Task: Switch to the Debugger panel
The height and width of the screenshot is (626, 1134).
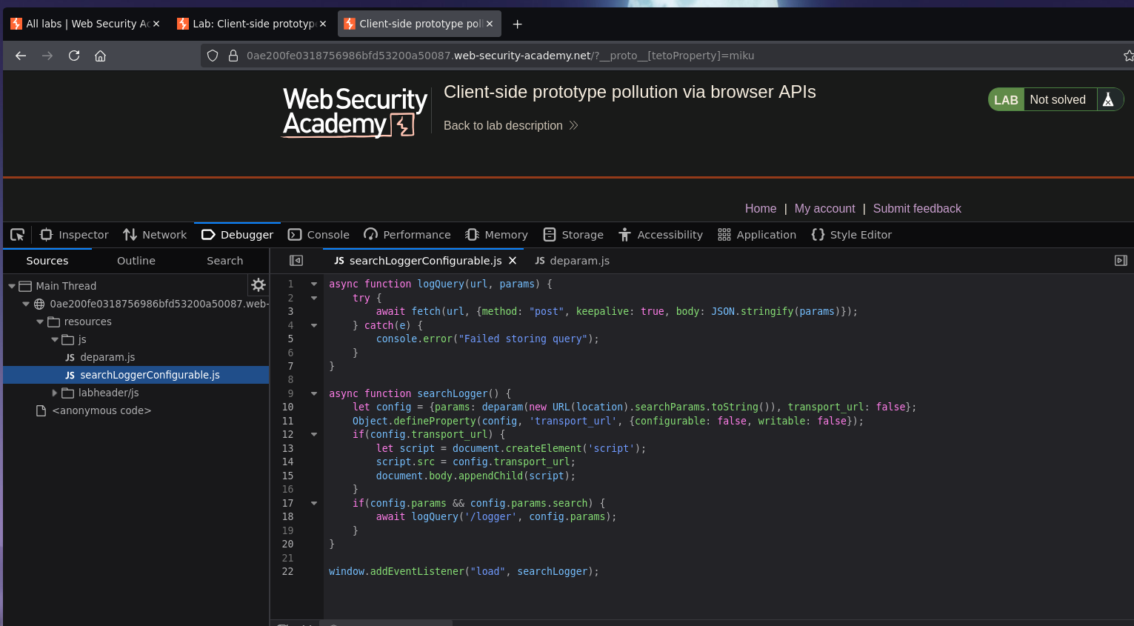Action: point(237,235)
